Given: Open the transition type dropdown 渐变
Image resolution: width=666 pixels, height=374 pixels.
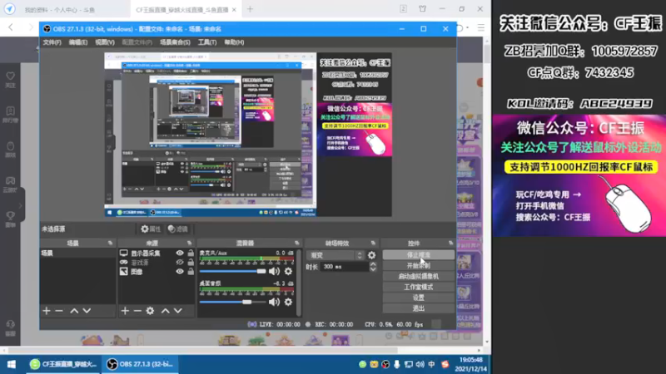Looking at the screenshot, I should [335, 255].
